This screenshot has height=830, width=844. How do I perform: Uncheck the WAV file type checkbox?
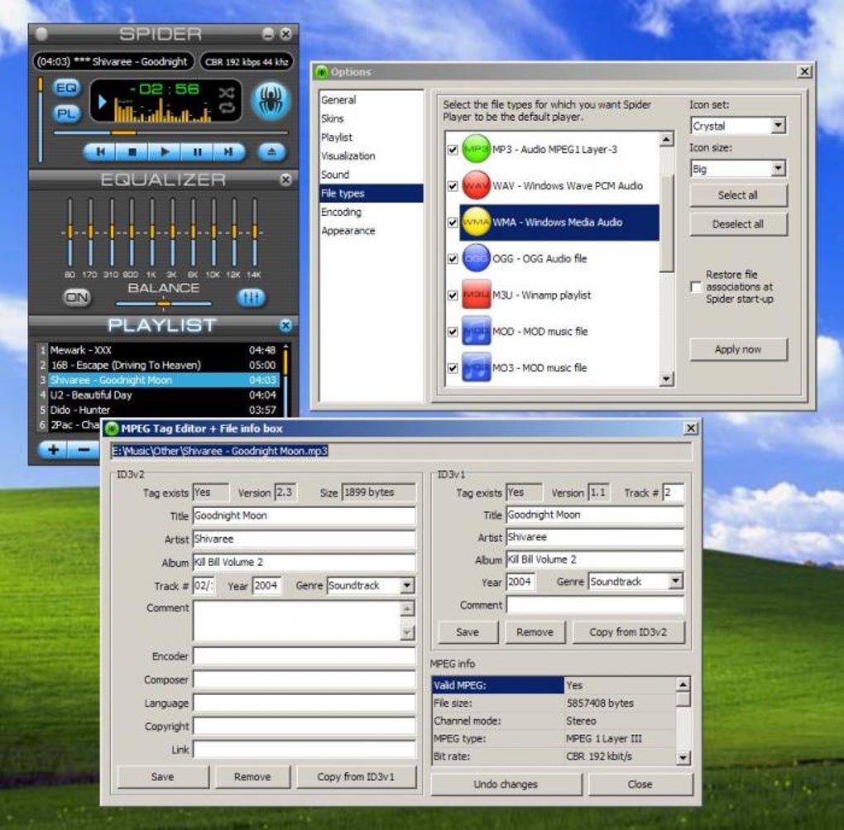point(453,186)
